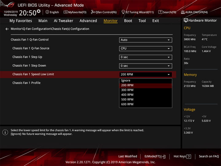Open the Exit tab
Screen dimensions: 221x166
[156, 21]
